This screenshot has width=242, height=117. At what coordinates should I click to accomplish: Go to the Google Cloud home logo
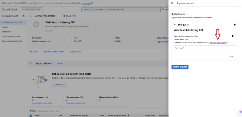tap(9, 10)
